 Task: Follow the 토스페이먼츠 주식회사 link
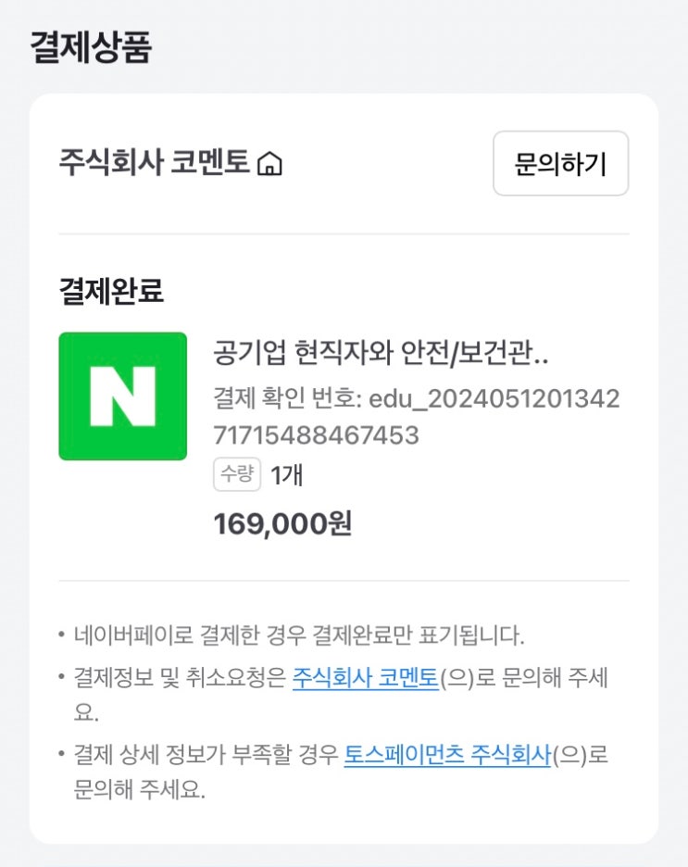click(x=447, y=755)
